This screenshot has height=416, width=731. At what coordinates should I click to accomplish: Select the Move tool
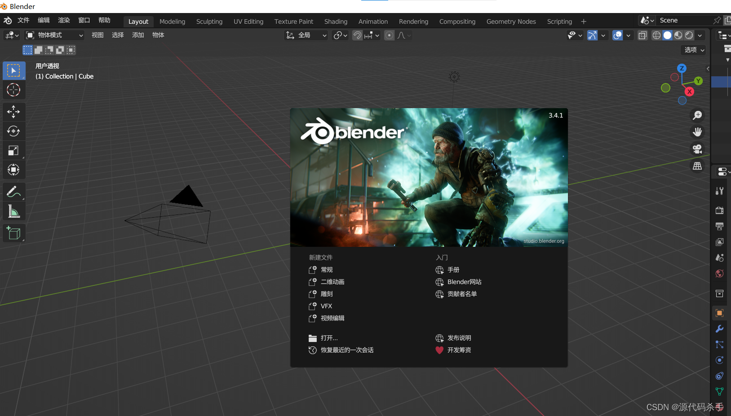pyautogui.click(x=14, y=112)
